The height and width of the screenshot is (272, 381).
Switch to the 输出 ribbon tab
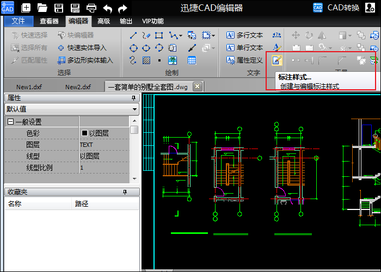click(126, 21)
